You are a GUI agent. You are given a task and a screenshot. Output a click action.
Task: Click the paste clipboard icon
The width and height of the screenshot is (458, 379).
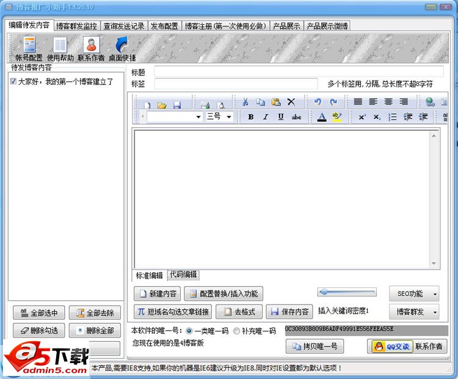coord(276,101)
